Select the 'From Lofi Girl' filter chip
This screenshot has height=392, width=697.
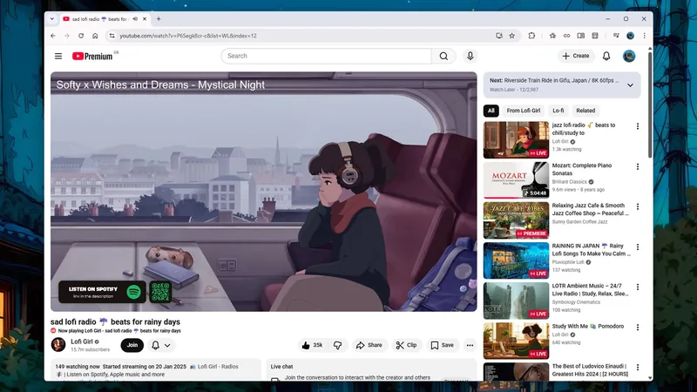tap(524, 111)
